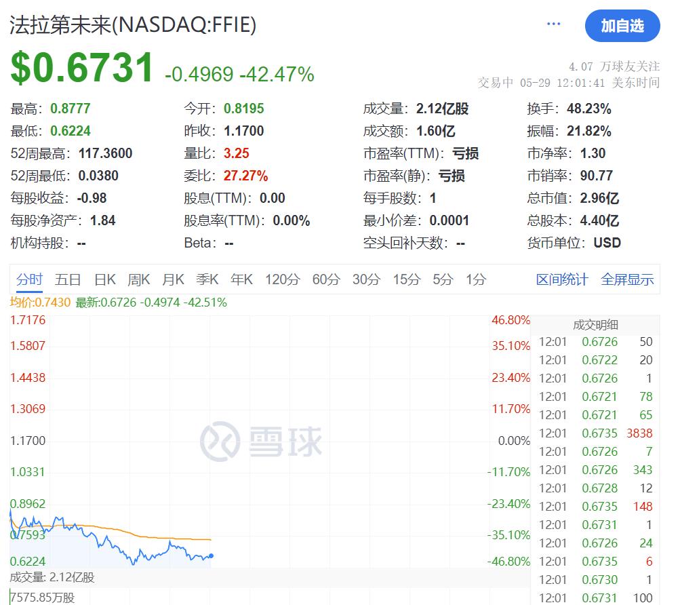Viewport: 680px width, 605px height.
Task: Show the 1分 minute chart
Action: pos(476,279)
